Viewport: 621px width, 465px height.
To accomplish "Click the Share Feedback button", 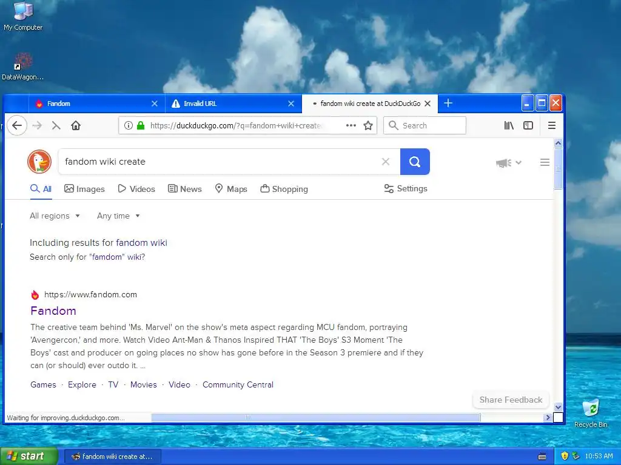I will (x=511, y=400).
